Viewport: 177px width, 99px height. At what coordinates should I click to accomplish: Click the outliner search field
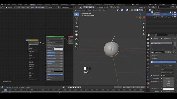(x=163, y=7)
